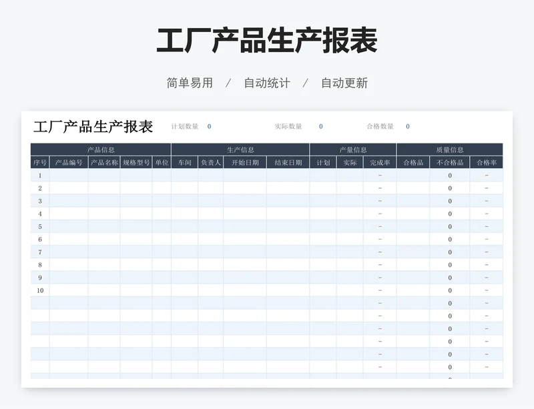Click the 计划数量 label
This screenshot has width=534, height=409.
tap(185, 126)
